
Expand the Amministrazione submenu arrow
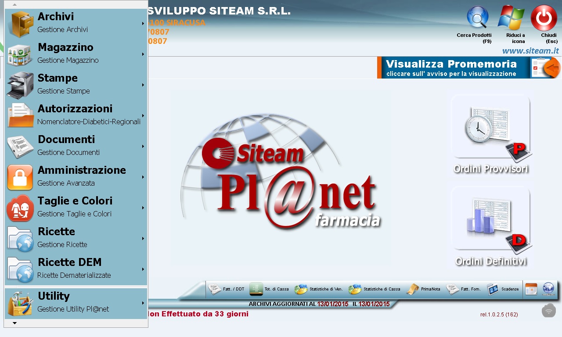[143, 177]
